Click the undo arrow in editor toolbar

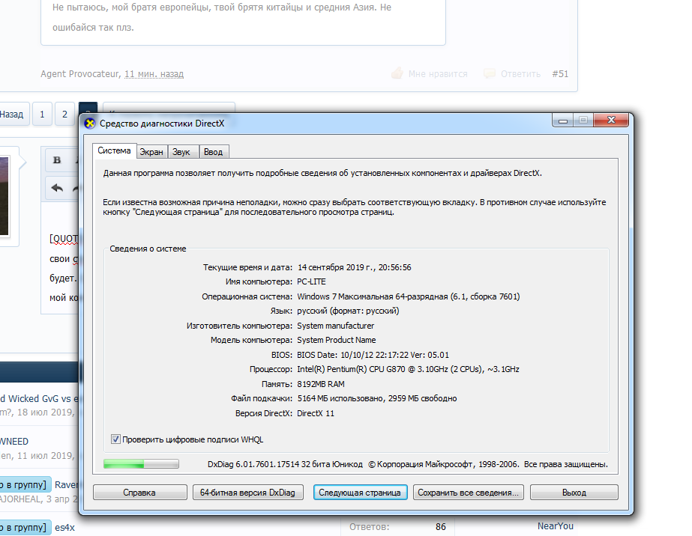click(57, 188)
